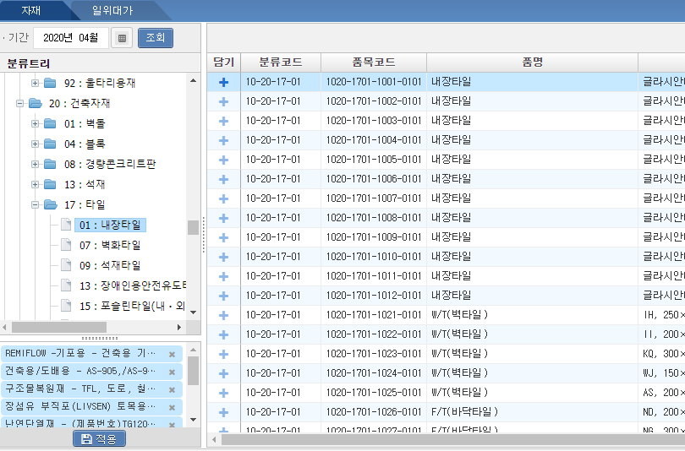Expand the 04 : 블록 folder
The width and height of the screenshot is (685, 451).
pos(35,144)
